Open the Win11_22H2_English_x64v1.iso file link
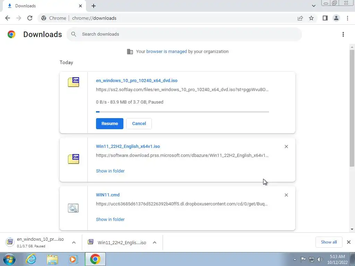This screenshot has width=355, height=266. coord(128,147)
